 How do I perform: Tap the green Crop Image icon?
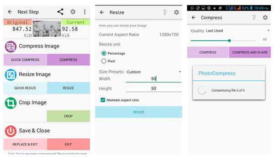(11, 103)
